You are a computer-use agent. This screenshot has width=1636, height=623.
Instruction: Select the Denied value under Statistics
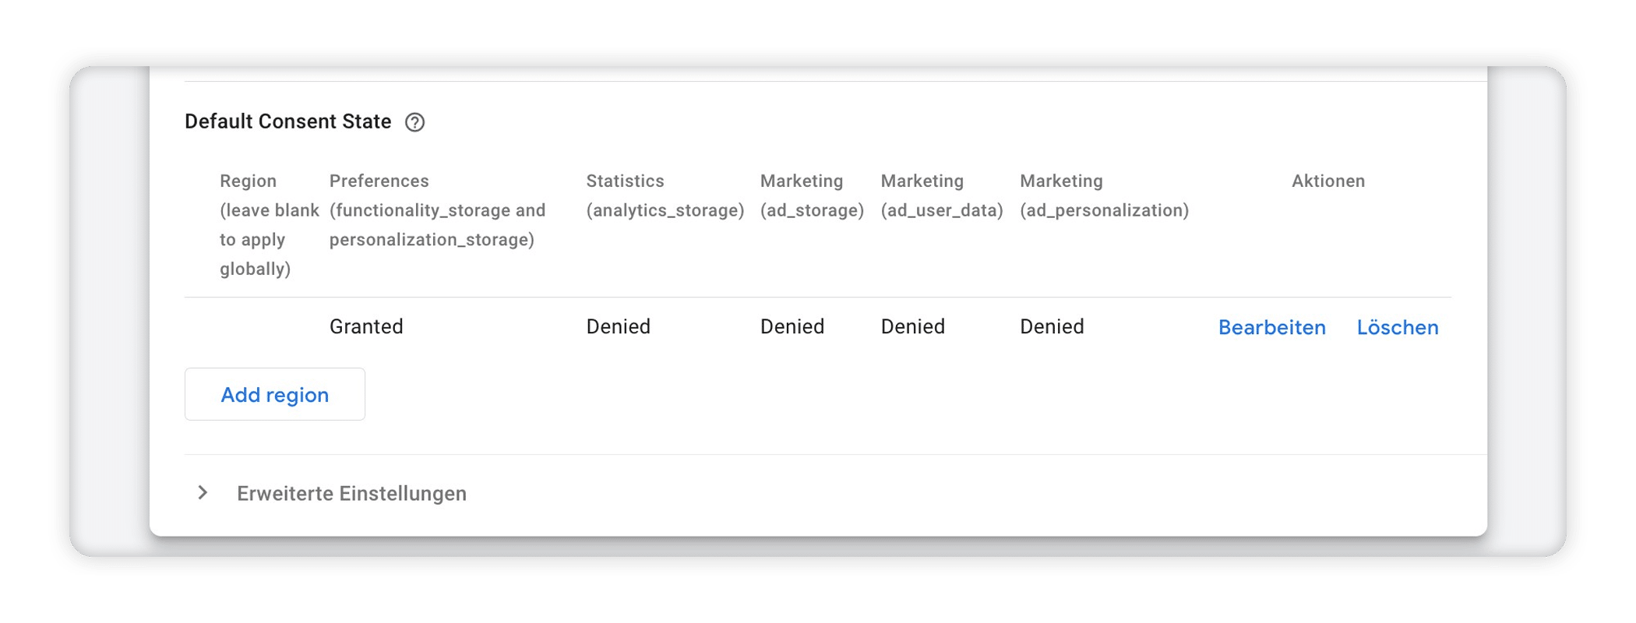point(618,326)
